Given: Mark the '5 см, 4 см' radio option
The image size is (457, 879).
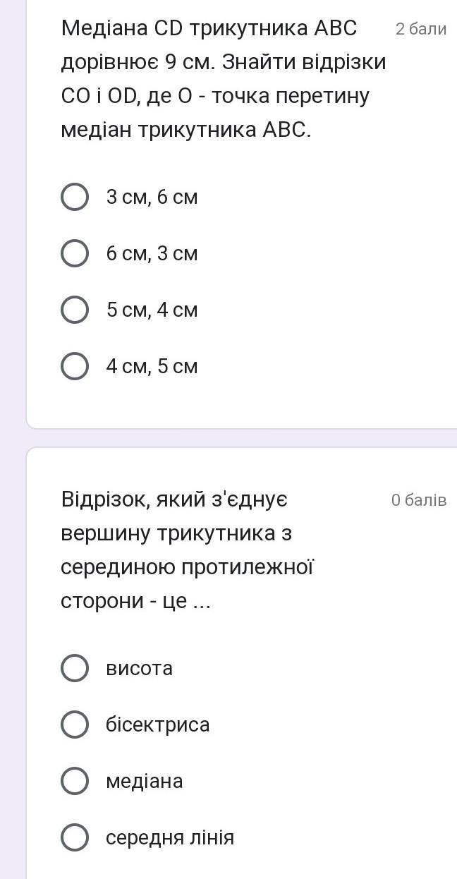Looking at the screenshot, I should 75,310.
